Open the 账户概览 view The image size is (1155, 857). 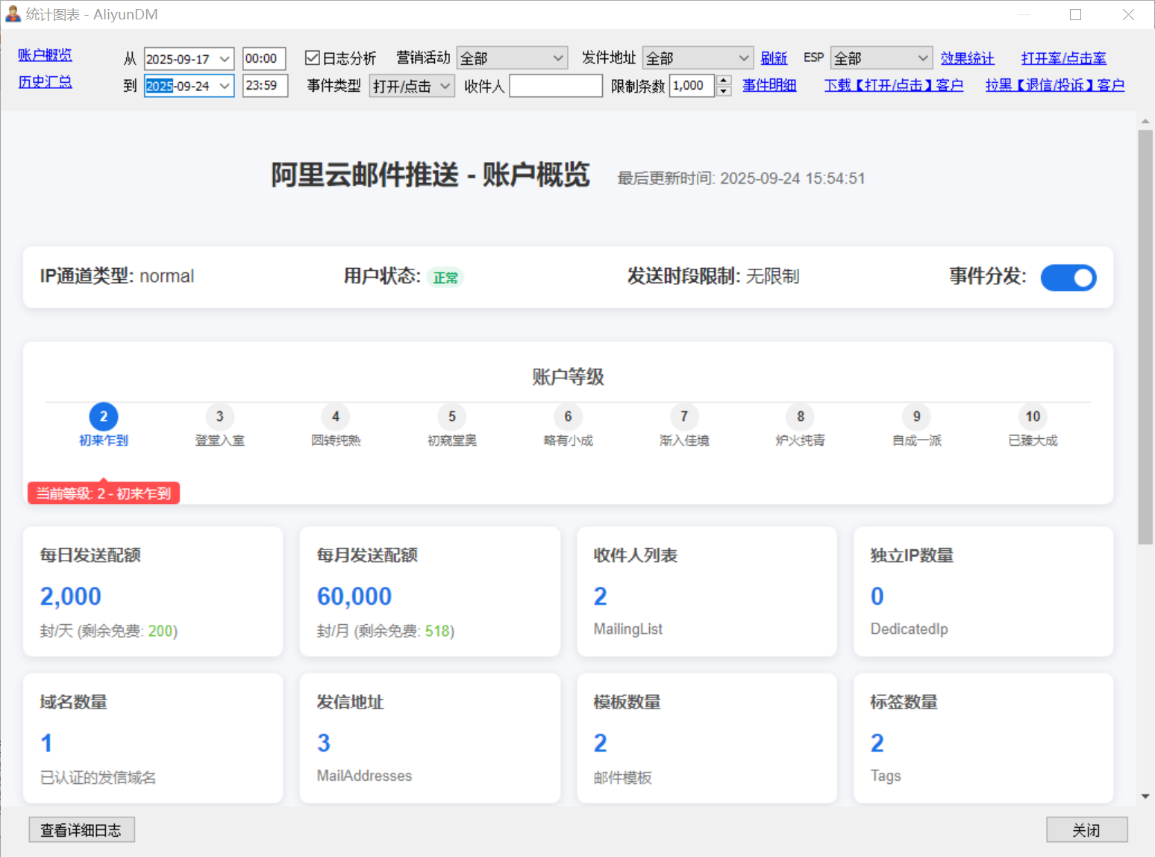pos(45,55)
